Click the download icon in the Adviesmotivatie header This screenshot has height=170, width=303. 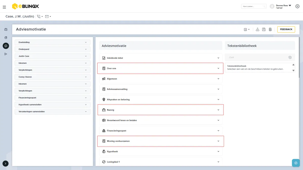click(258, 29)
